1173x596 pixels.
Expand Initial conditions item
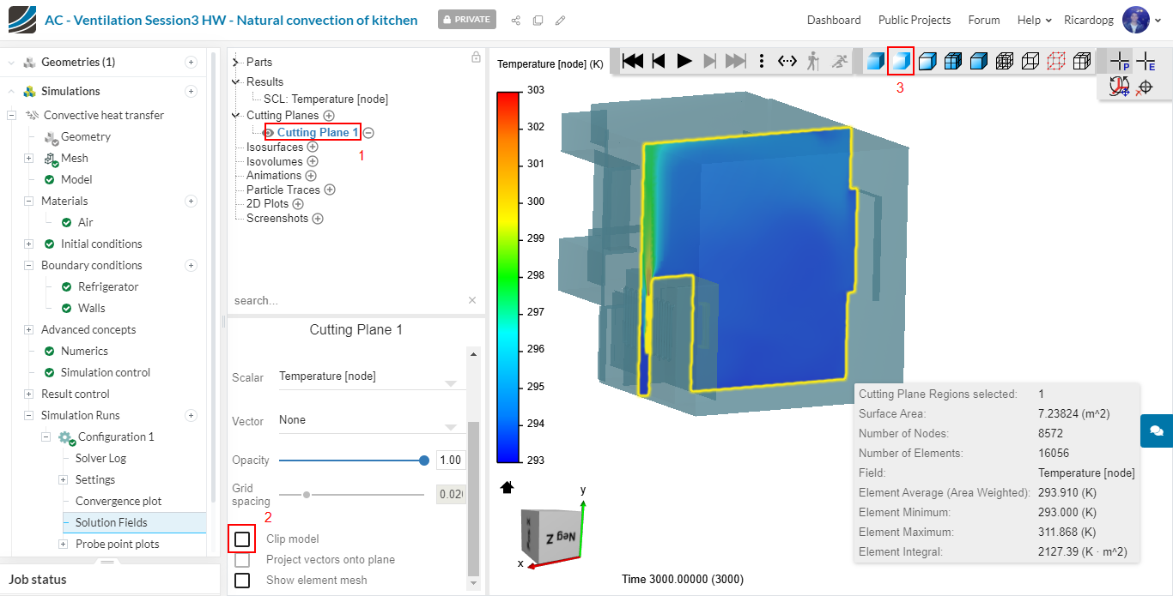[28, 244]
